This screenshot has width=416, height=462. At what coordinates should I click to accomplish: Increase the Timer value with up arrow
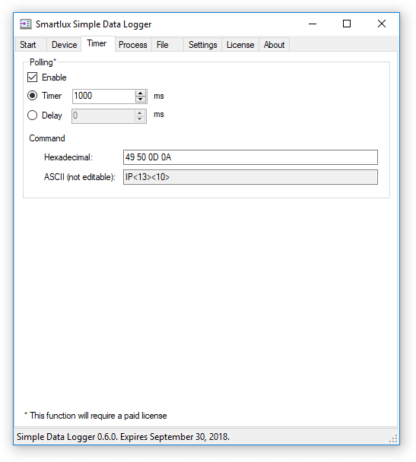pyautogui.click(x=141, y=93)
